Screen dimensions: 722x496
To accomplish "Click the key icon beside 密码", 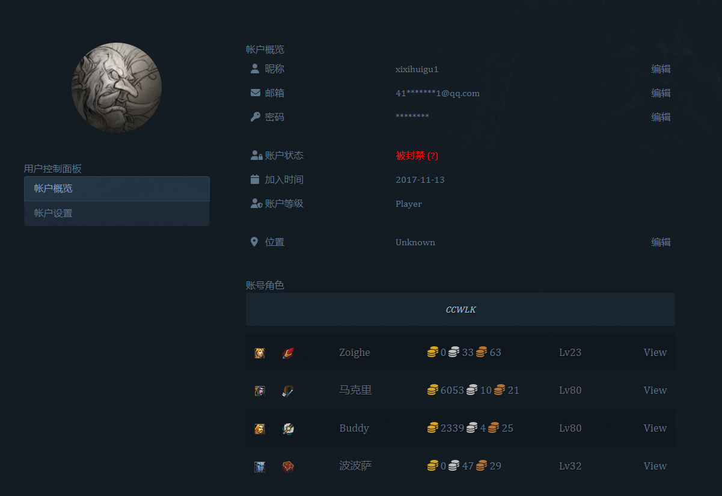I will (x=255, y=117).
